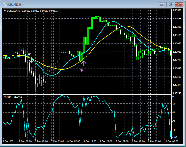Viewport: 186px width, 147px height.
Task: Click the 1.12240 price scale label
Action: point(177,93)
